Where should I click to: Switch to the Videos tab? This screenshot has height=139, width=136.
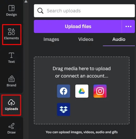click(x=86, y=39)
